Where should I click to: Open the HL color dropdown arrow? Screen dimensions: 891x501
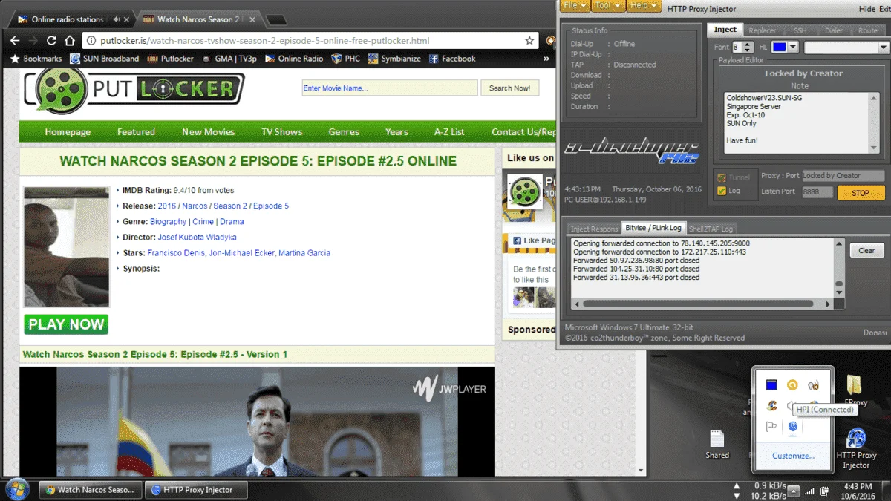(x=793, y=47)
